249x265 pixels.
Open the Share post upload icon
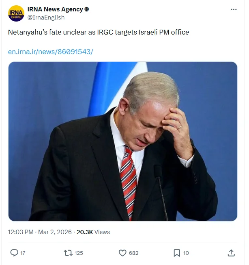tap(231, 253)
